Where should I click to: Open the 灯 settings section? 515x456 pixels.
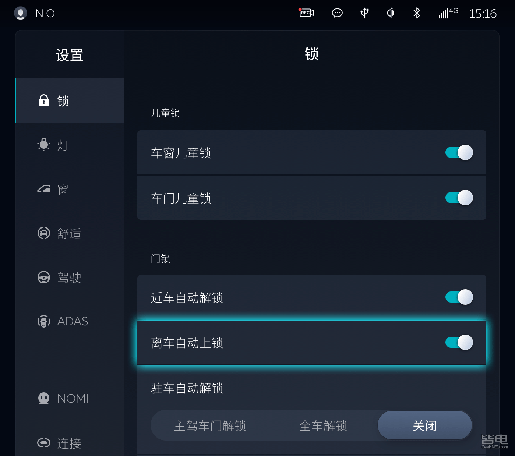63,145
